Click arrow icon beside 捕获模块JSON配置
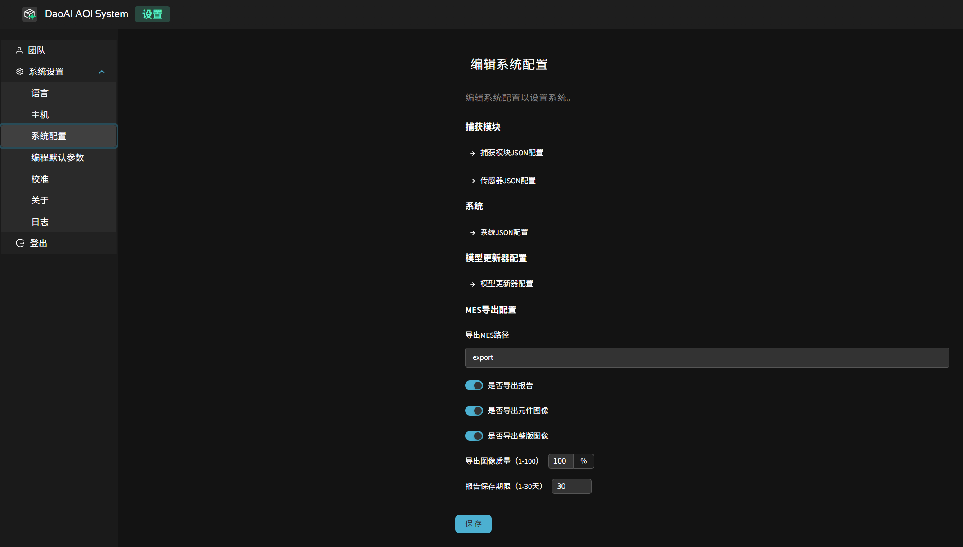This screenshot has height=547, width=963. [x=473, y=154]
